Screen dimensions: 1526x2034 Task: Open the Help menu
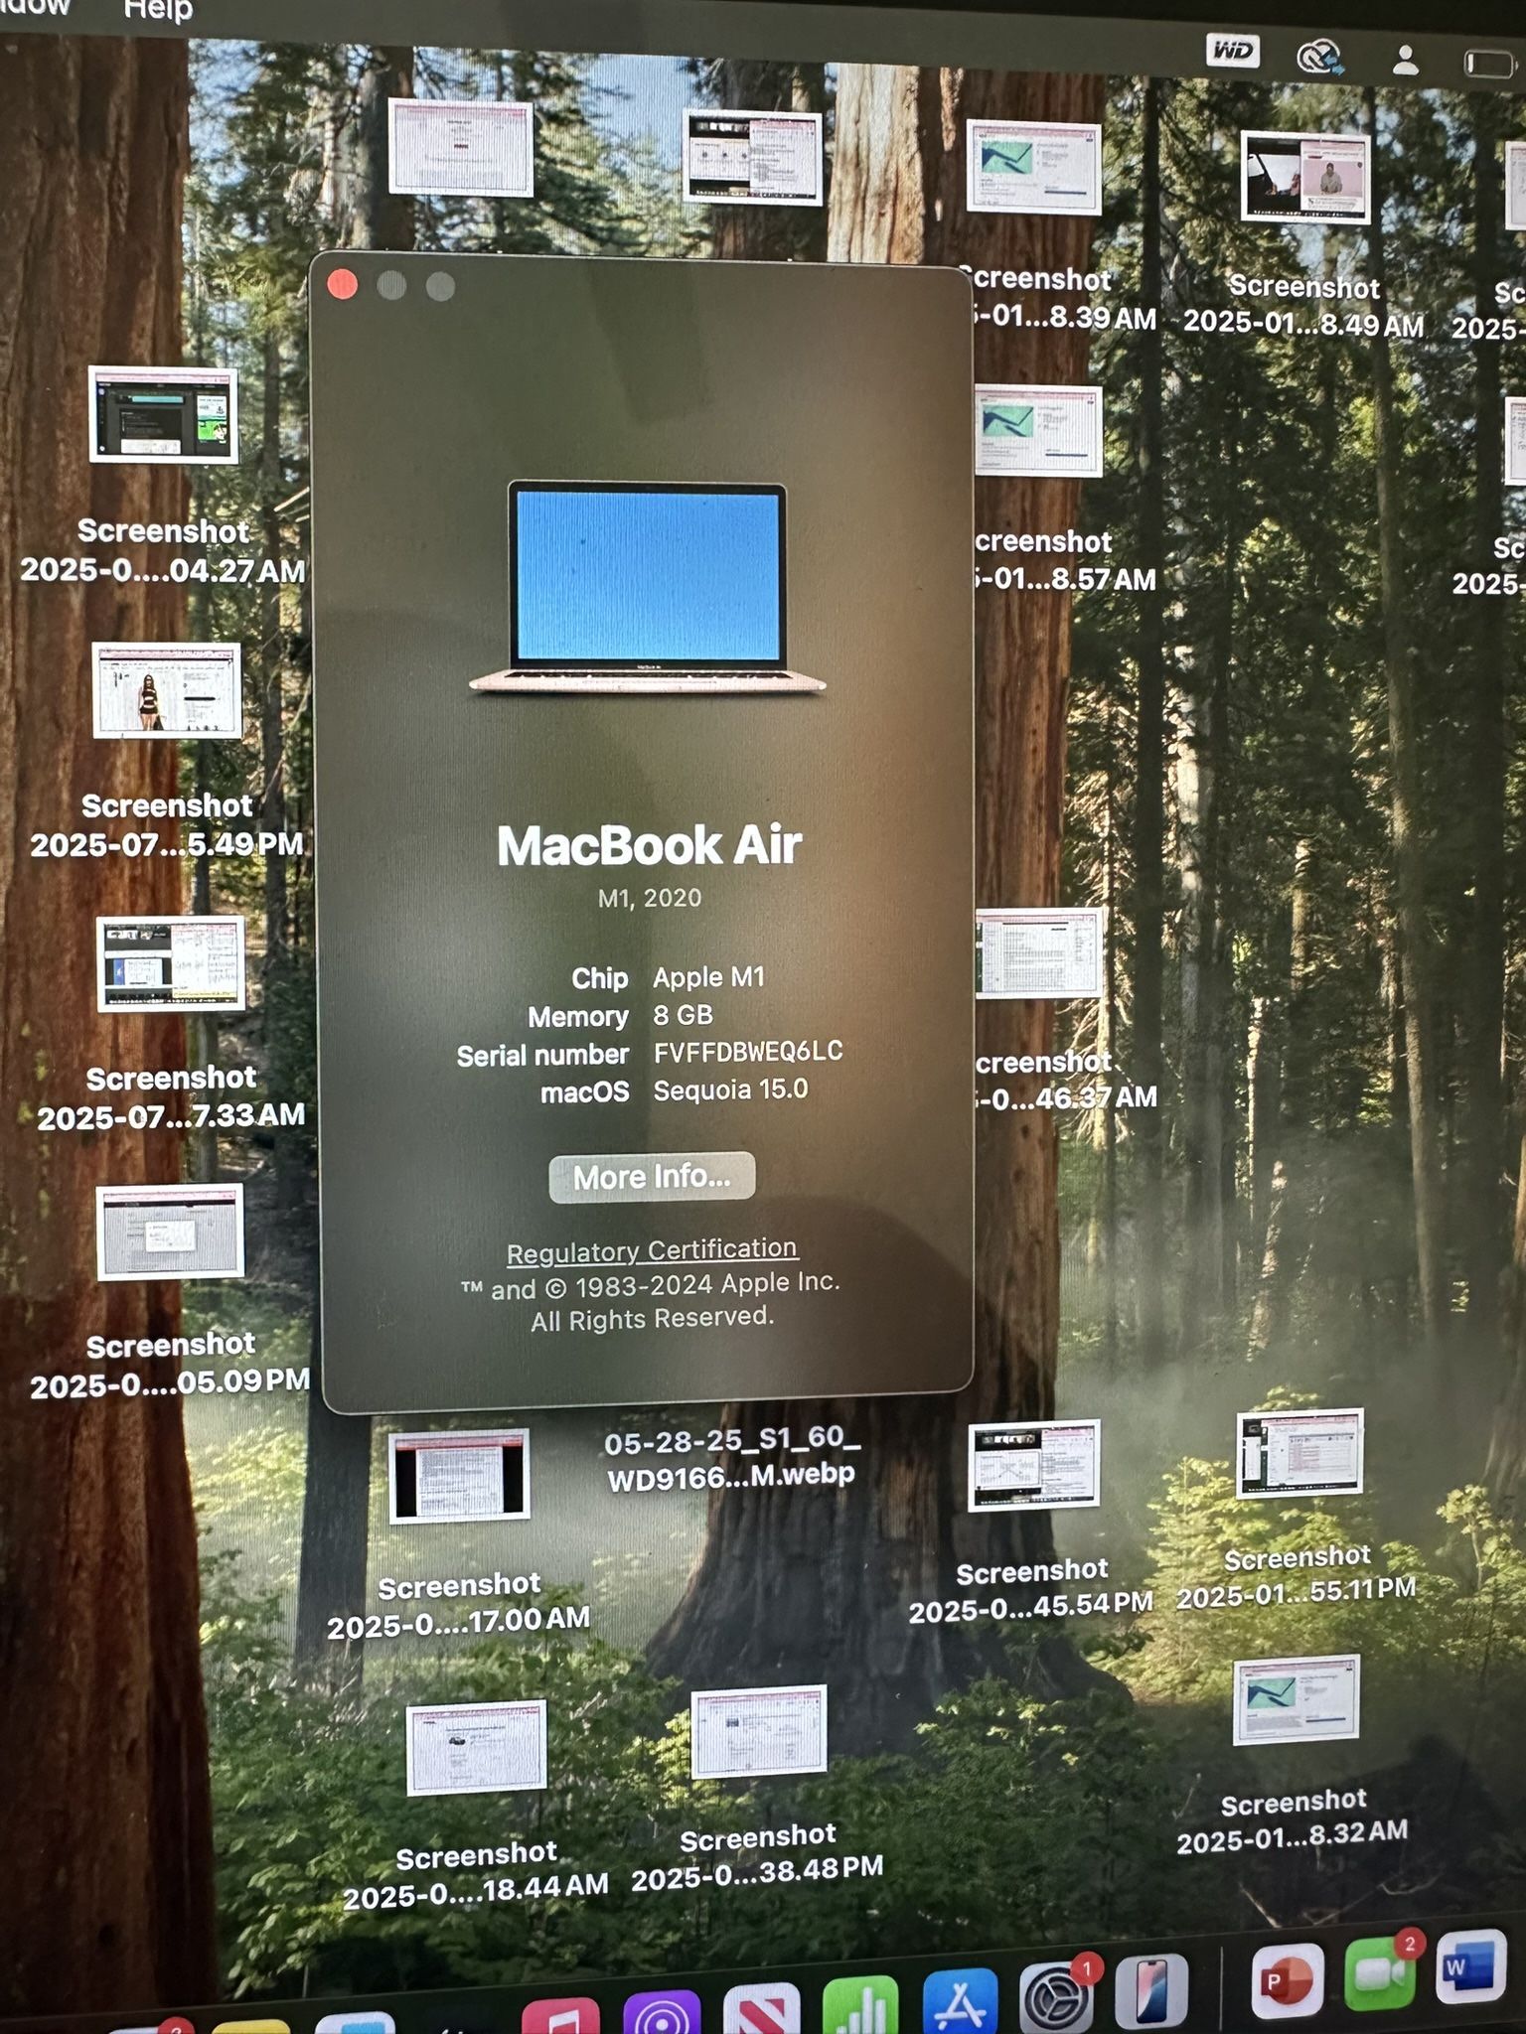coord(158,11)
